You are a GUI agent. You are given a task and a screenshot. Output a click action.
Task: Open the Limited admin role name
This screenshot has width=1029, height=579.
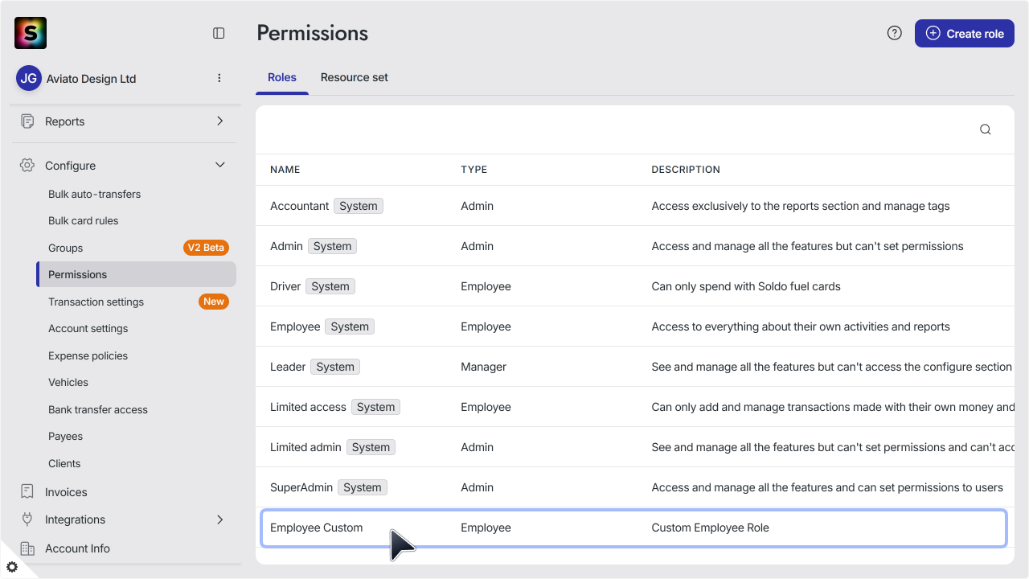[x=305, y=447]
